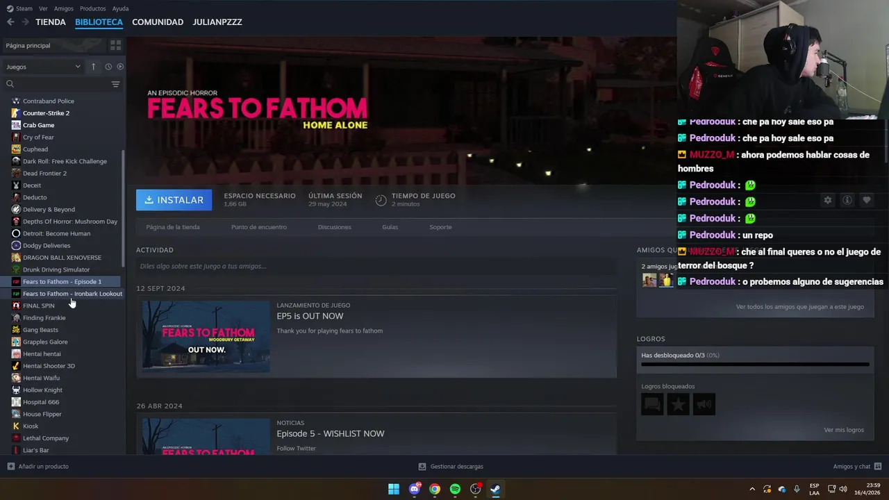Open Gestionar descargas
The height and width of the screenshot is (500, 889).
point(451,467)
